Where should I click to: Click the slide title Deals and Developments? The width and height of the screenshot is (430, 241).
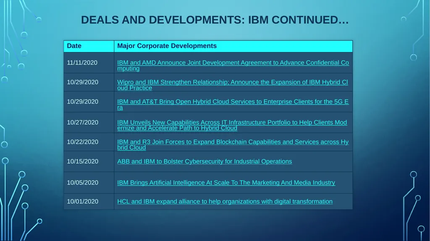pyautogui.click(x=215, y=20)
